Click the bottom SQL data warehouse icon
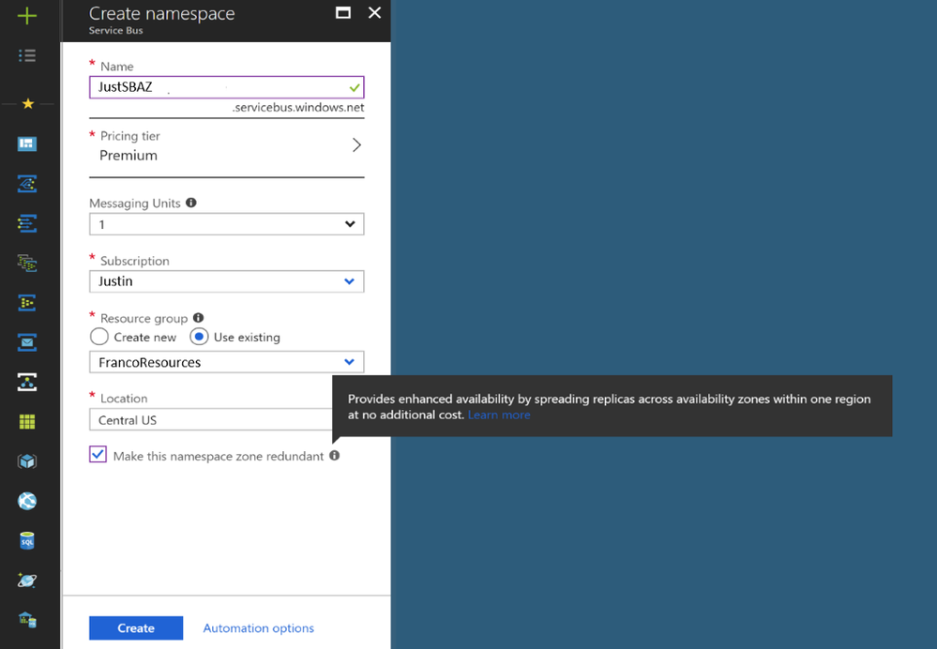 pos(27,620)
